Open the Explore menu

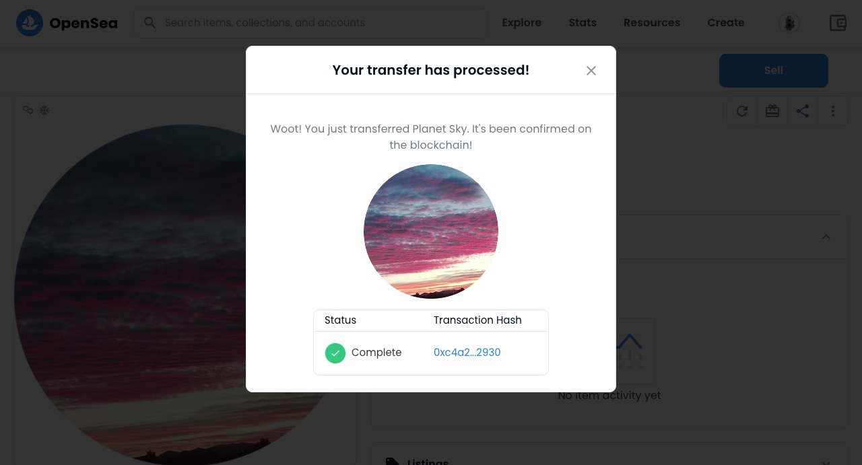(522, 23)
